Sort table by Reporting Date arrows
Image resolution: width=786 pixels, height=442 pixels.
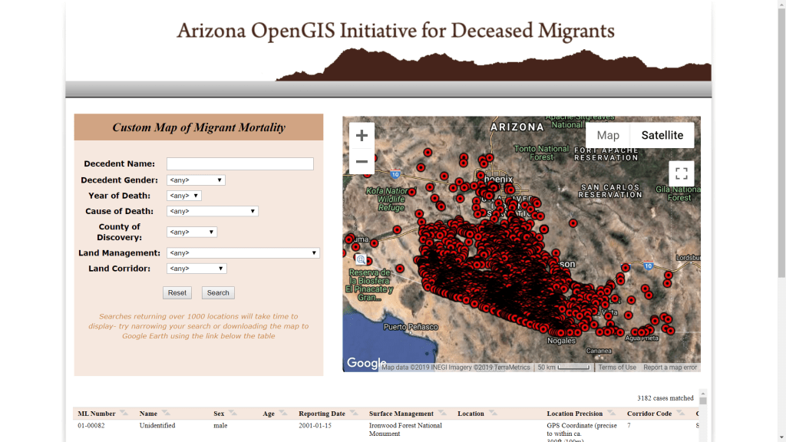(353, 414)
